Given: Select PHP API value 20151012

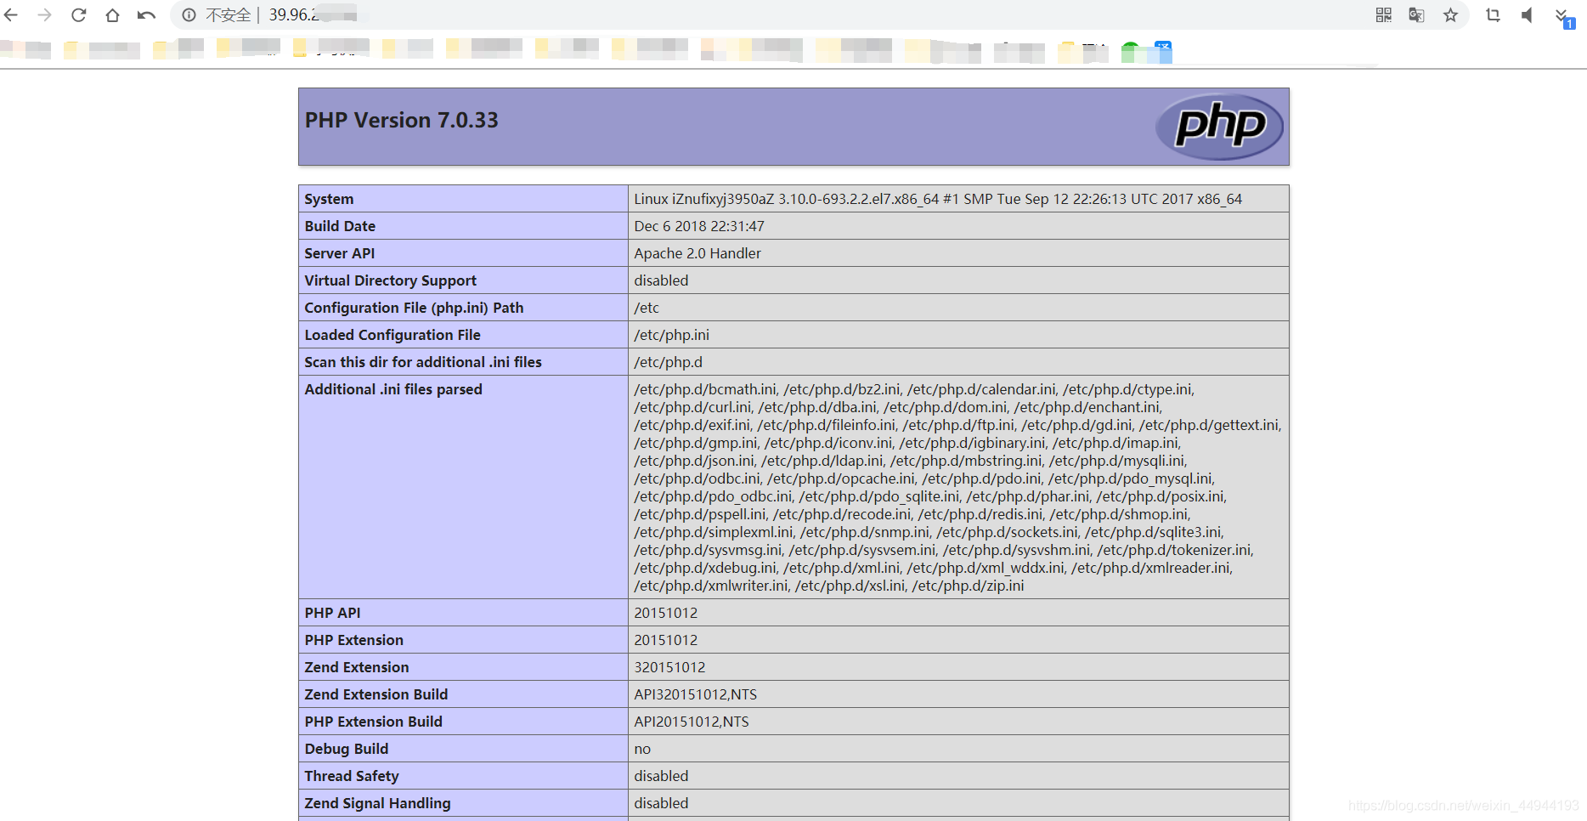Looking at the screenshot, I should 666,613.
